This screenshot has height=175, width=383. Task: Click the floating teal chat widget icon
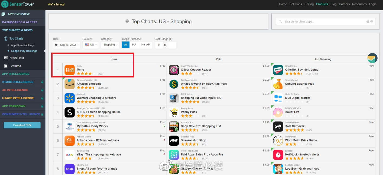point(372,58)
